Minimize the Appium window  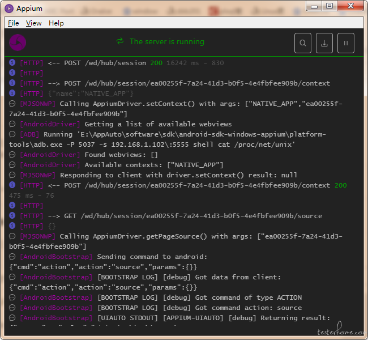pos(314,6)
